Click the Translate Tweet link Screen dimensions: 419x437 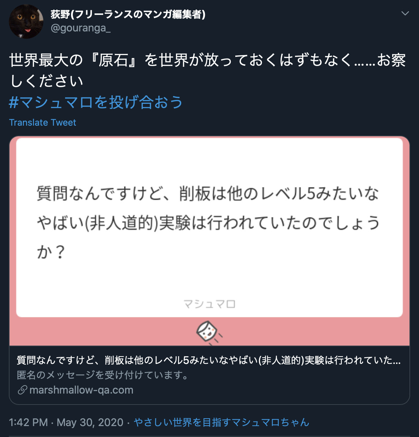click(x=42, y=122)
